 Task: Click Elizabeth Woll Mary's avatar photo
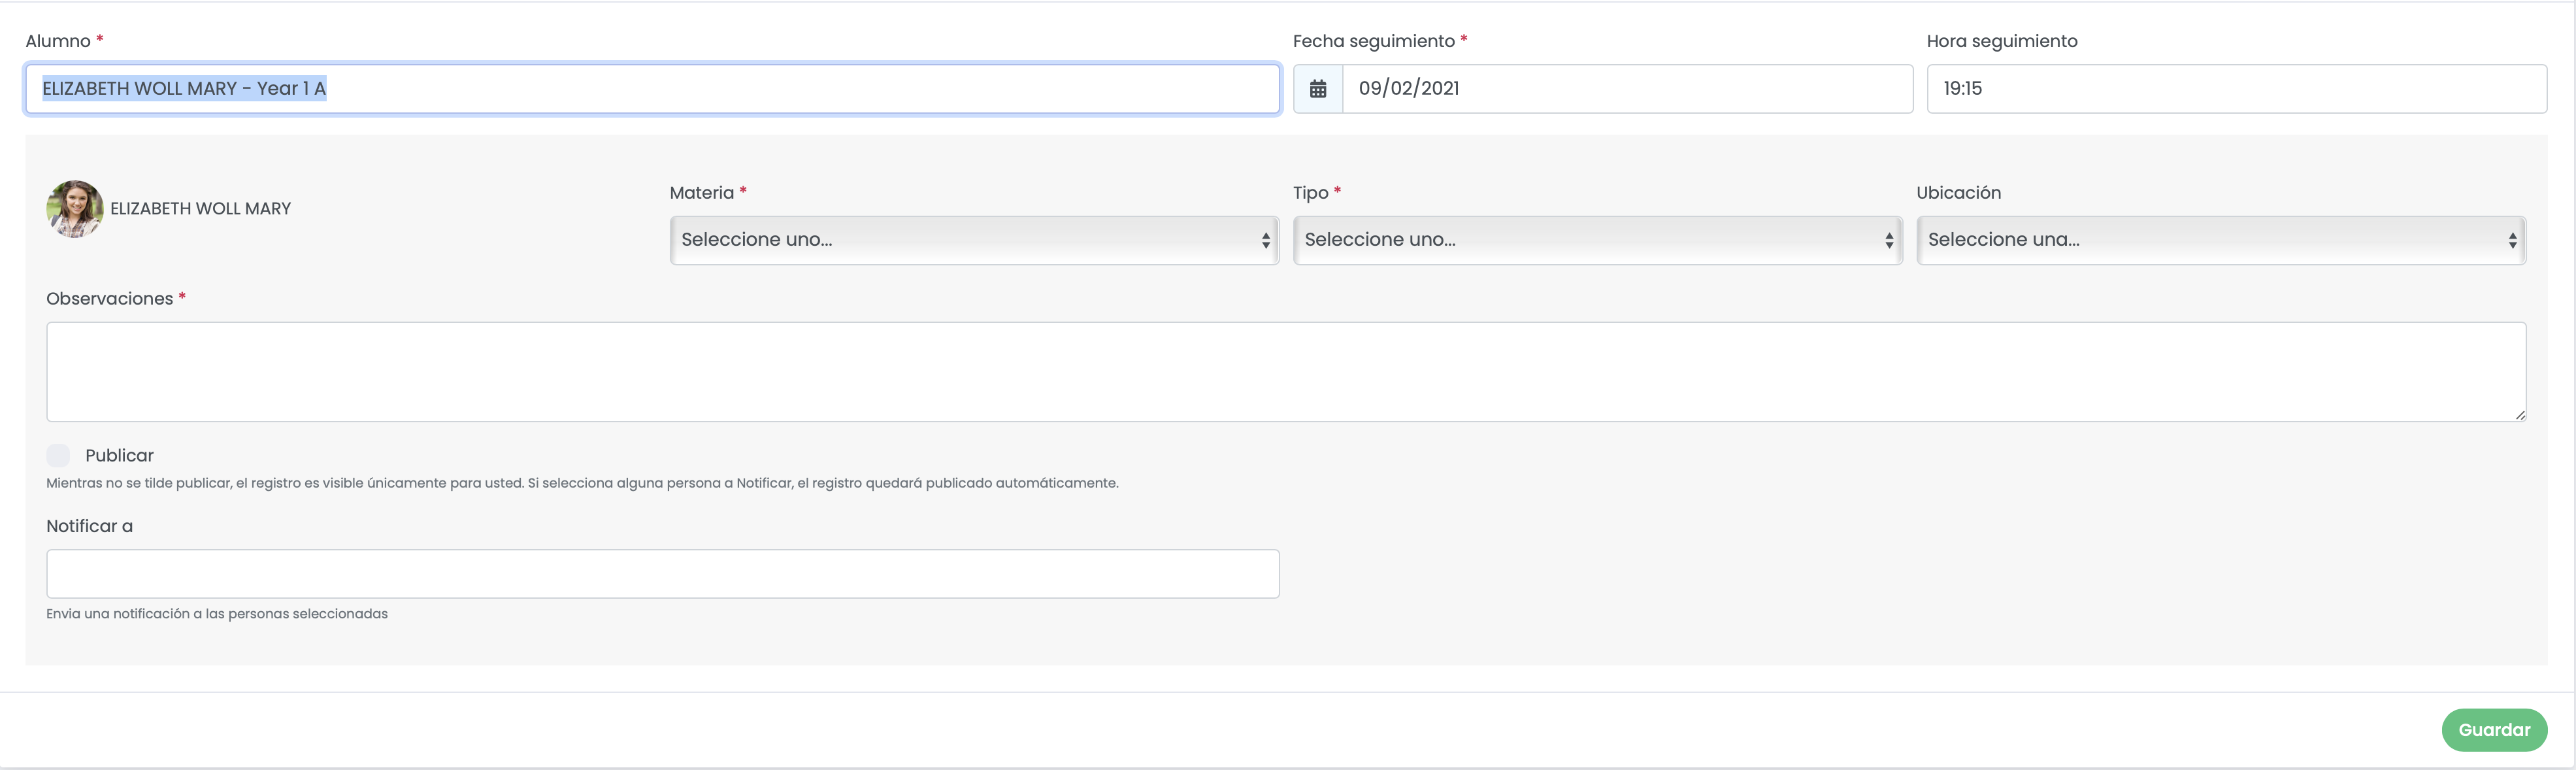click(x=74, y=209)
